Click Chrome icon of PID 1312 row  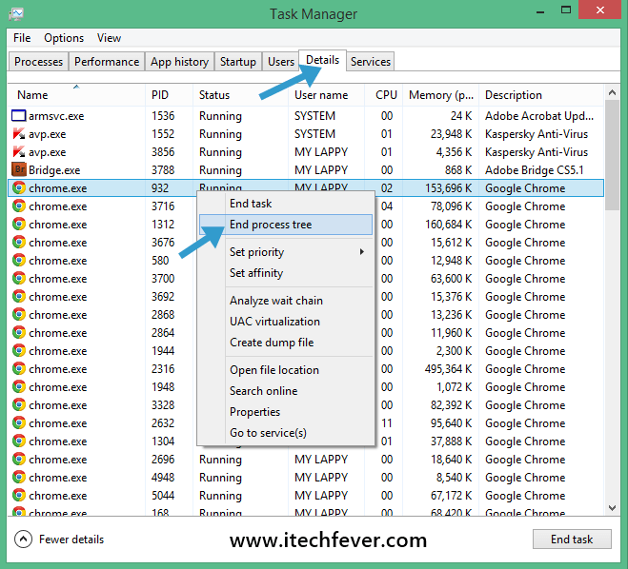pyautogui.click(x=19, y=224)
